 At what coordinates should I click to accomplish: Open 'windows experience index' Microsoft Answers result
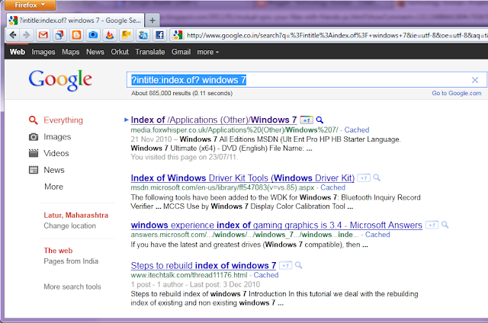(x=276, y=225)
